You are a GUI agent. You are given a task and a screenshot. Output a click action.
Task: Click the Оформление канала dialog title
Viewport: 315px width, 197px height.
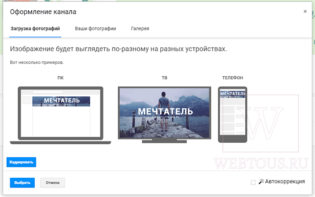(43, 12)
